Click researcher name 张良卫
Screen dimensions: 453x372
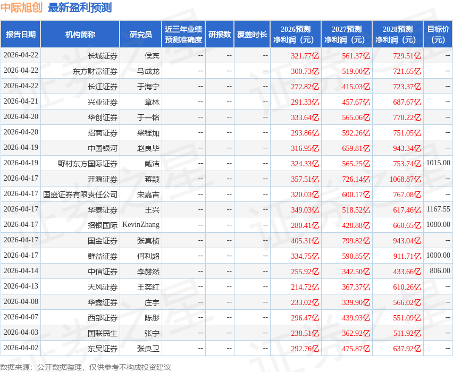pyautogui.click(x=148, y=349)
